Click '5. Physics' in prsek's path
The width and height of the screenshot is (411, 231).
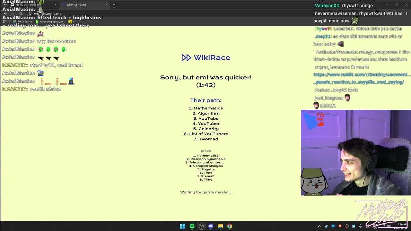pyautogui.click(x=206, y=169)
